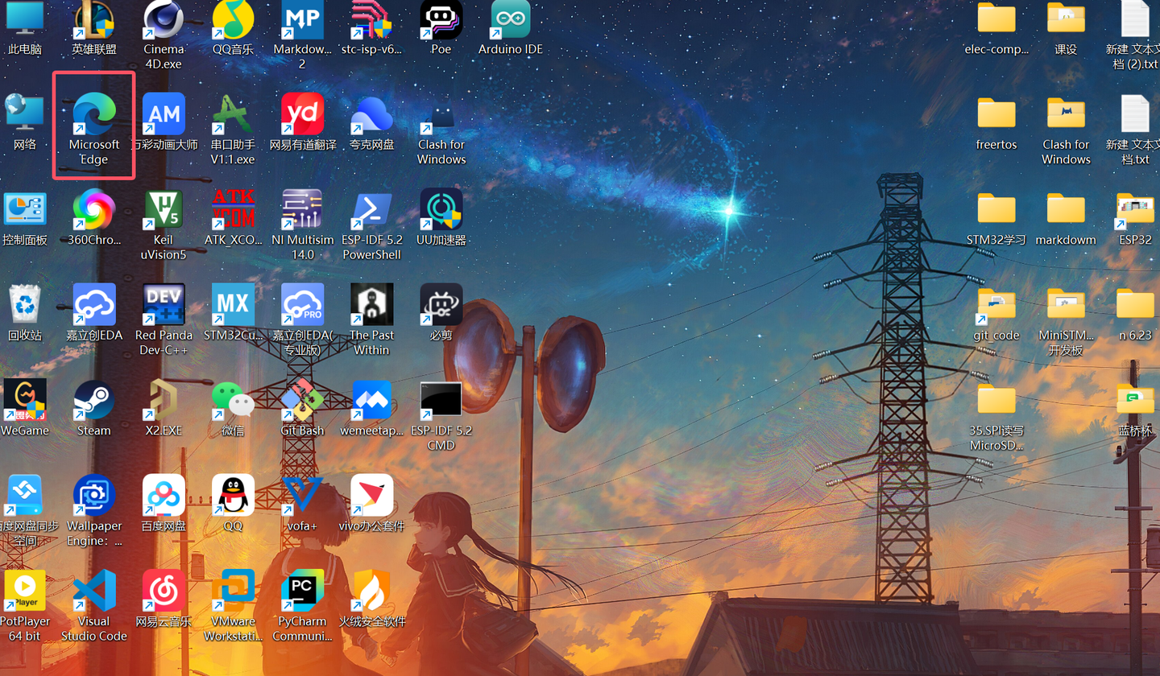The image size is (1160, 676).
Task: Click the MiniSTM 开发板 folder
Action: [1066, 304]
